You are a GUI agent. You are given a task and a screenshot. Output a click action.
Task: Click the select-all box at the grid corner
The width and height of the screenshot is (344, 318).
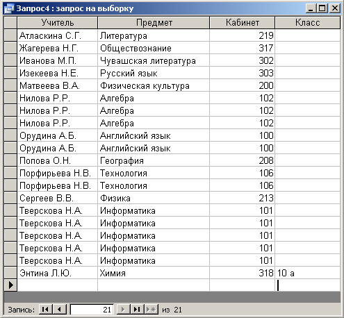(10, 23)
